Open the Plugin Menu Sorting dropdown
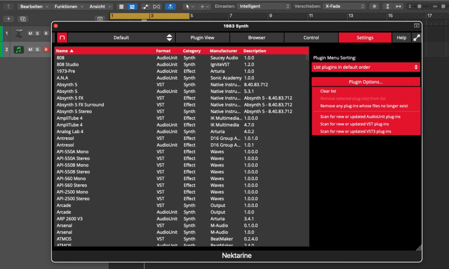The width and height of the screenshot is (449, 269). tap(366, 67)
